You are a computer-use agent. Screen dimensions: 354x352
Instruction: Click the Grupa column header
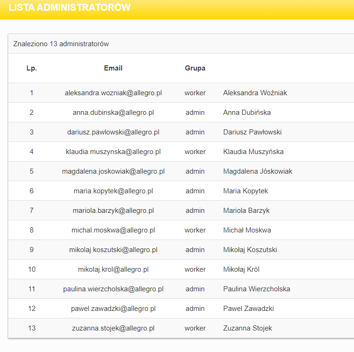195,68
